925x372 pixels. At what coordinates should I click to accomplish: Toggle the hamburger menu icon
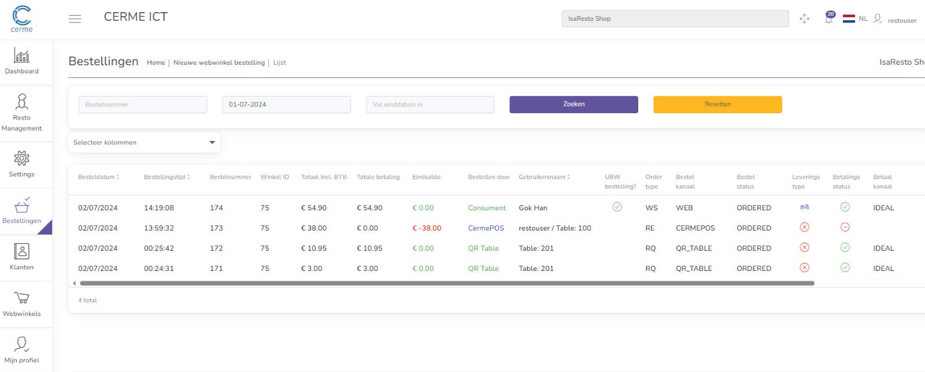(x=75, y=19)
